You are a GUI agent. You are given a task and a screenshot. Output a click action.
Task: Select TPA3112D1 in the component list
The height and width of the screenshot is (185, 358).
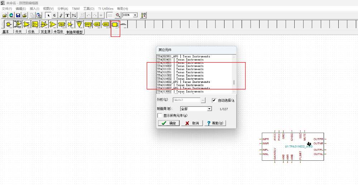(x=180, y=72)
